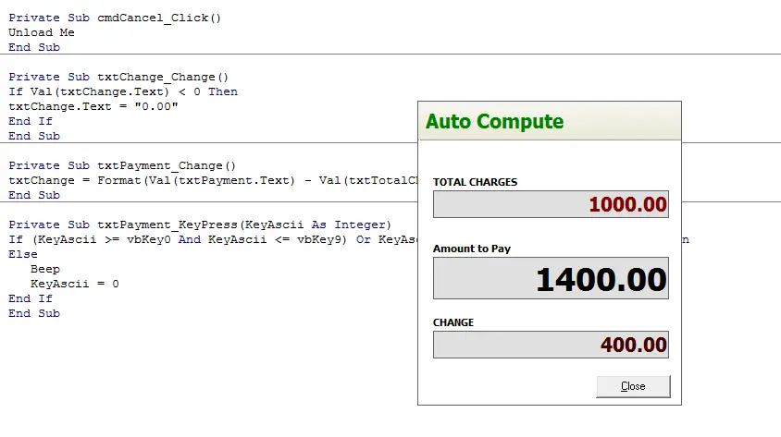Place cursor on the txtPayment_KeyPress declaration line

pos(200,225)
